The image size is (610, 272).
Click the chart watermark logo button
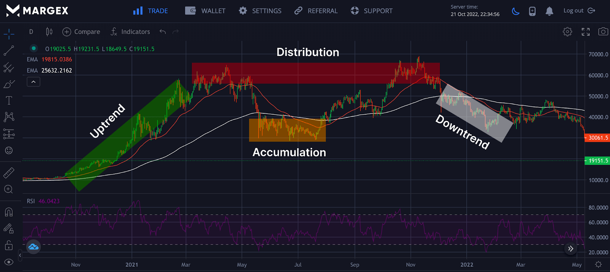tap(33, 247)
